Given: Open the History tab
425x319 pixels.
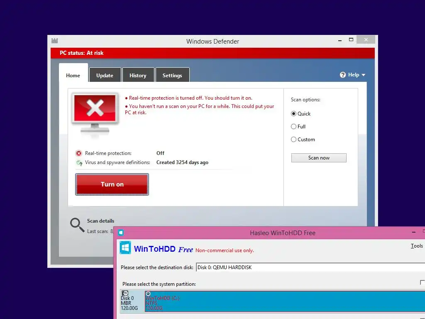Looking at the screenshot, I should (x=138, y=76).
